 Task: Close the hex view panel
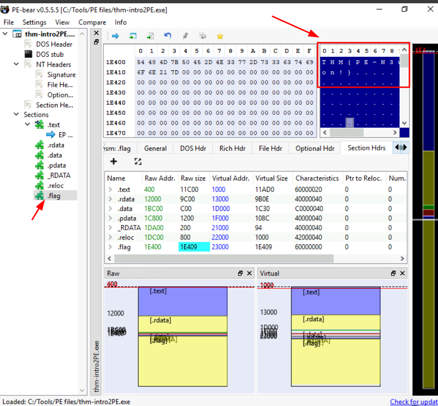point(97,33)
